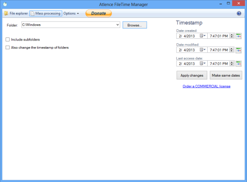Click the set-current-time icon for Date modified
The height and width of the screenshot is (182, 247).
coord(238,50)
